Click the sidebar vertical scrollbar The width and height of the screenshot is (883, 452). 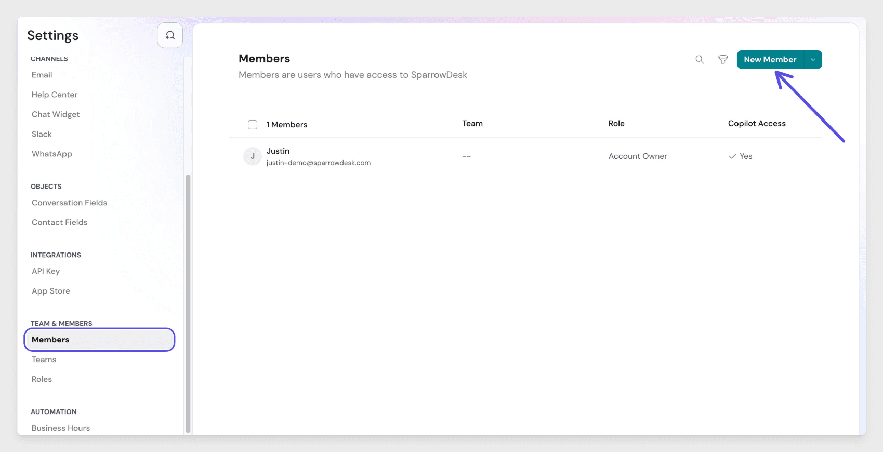click(188, 303)
